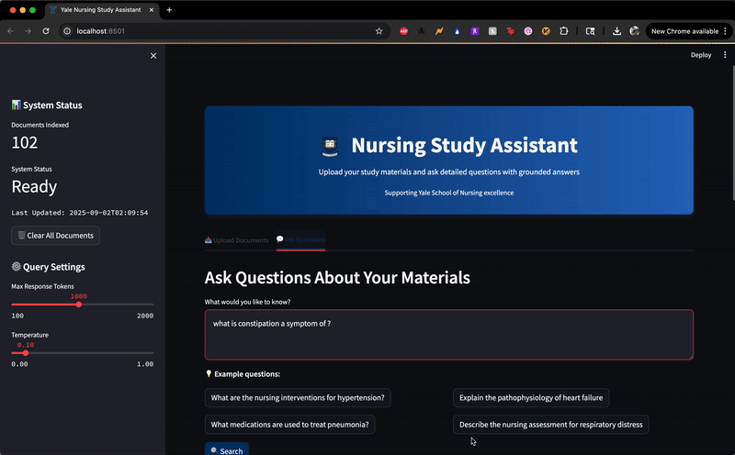The width and height of the screenshot is (735, 455).
Task: Open the Extensions puzzle icon
Action: click(564, 31)
